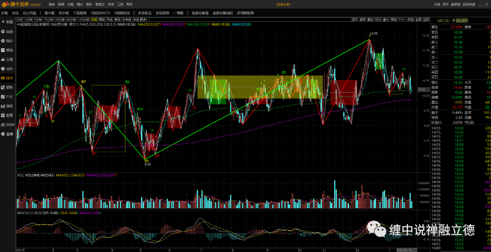Switch to 30分钟 period tab
This screenshot has width=491, height=252.
60,20
